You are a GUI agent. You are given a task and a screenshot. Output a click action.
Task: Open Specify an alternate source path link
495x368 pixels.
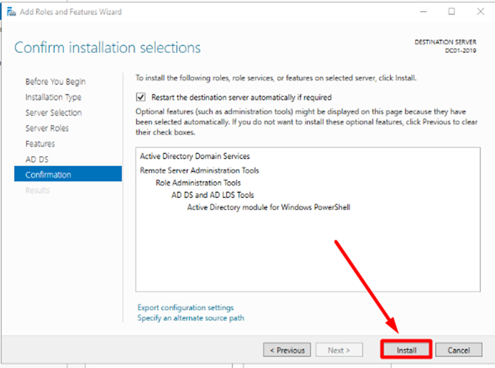[191, 318]
